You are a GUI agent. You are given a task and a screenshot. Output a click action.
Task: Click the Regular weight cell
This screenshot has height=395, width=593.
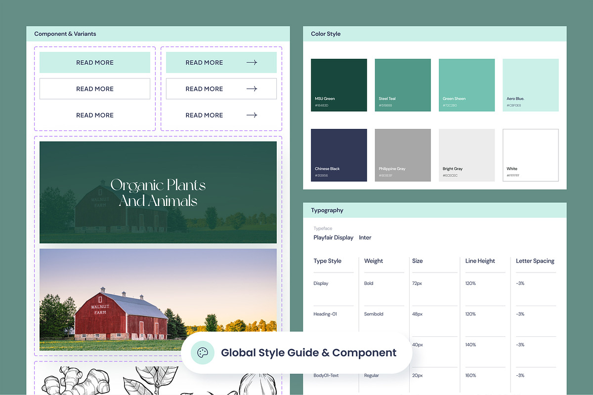pos(372,375)
